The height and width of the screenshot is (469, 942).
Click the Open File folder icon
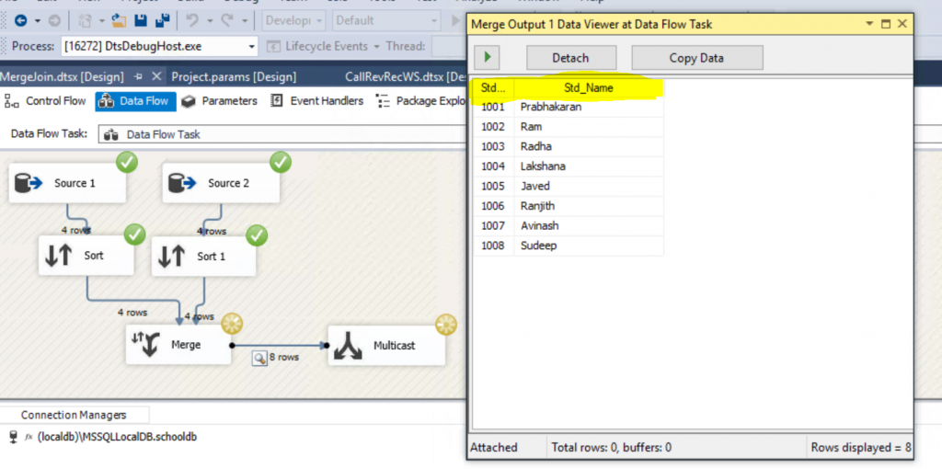tap(119, 21)
